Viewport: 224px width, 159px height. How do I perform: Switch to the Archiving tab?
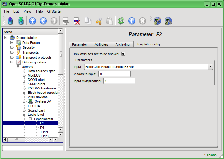click(122, 44)
